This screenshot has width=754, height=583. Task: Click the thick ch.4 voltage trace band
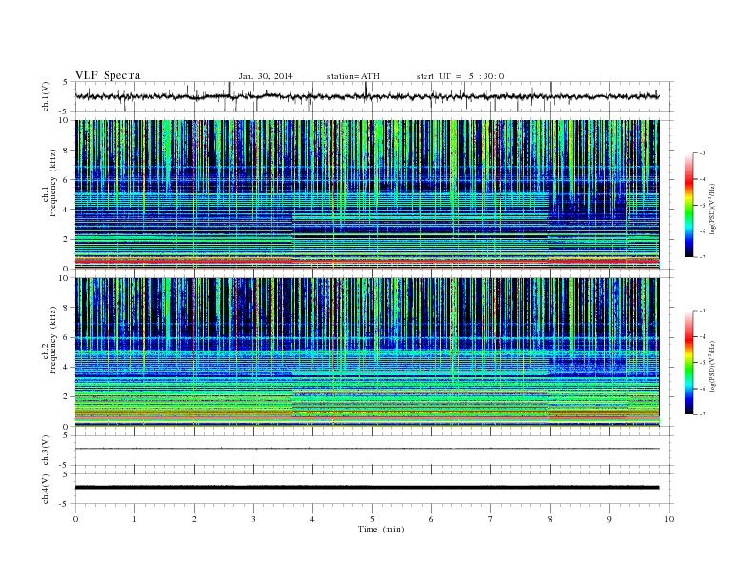[367, 488]
